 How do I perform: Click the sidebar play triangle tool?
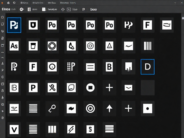click(x=3, y=70)
